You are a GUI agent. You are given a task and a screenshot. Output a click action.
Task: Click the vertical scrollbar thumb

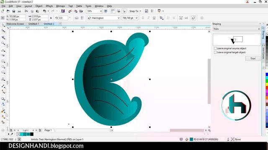209,81
